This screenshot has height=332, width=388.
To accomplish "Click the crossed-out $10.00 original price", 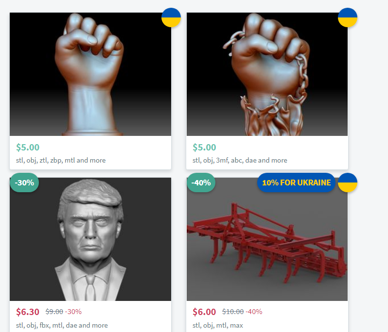I will [233, 312].
